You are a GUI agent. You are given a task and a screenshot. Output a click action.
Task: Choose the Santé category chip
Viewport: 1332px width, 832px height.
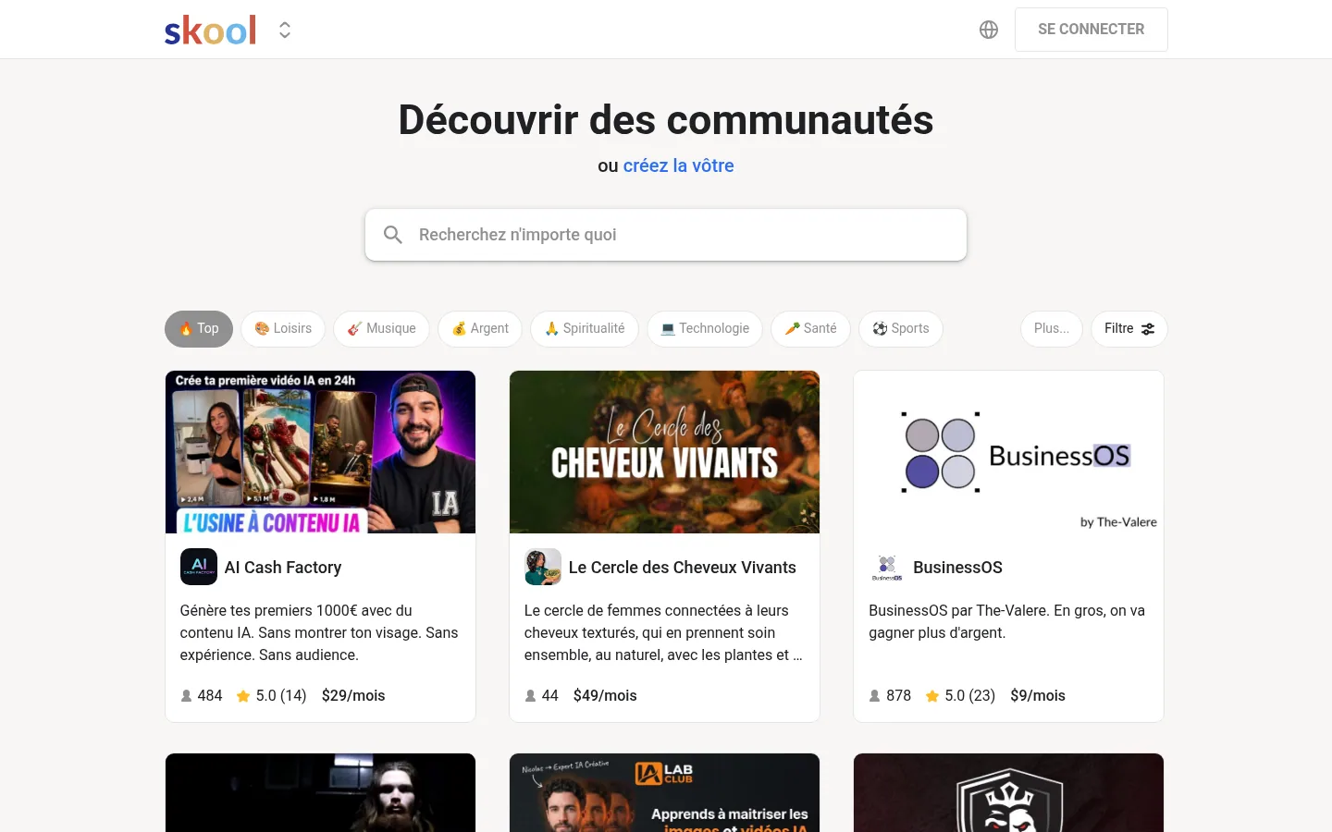pos(810,329)
